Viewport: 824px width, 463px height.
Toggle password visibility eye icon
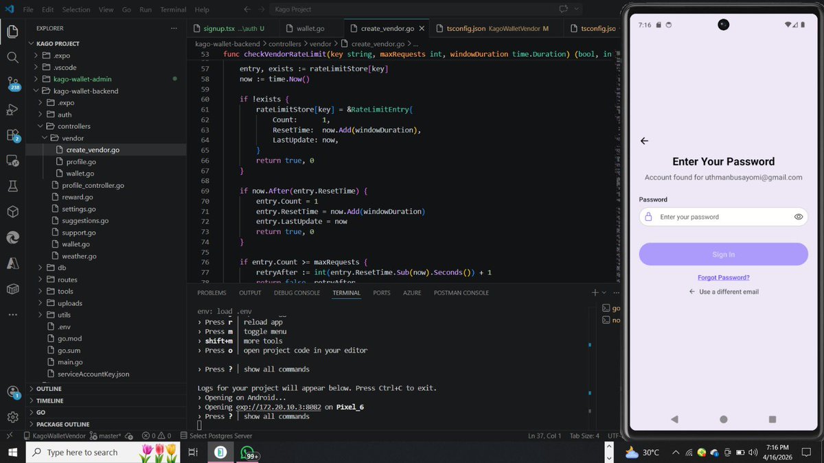coord(799,217)
